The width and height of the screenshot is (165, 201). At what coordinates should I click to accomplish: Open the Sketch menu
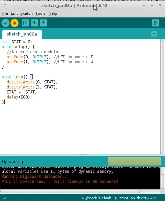tap(26, 13)
